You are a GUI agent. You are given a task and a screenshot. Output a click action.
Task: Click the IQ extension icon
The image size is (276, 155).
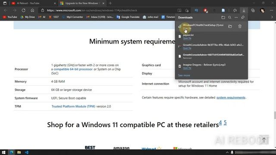tap(196, 10)
